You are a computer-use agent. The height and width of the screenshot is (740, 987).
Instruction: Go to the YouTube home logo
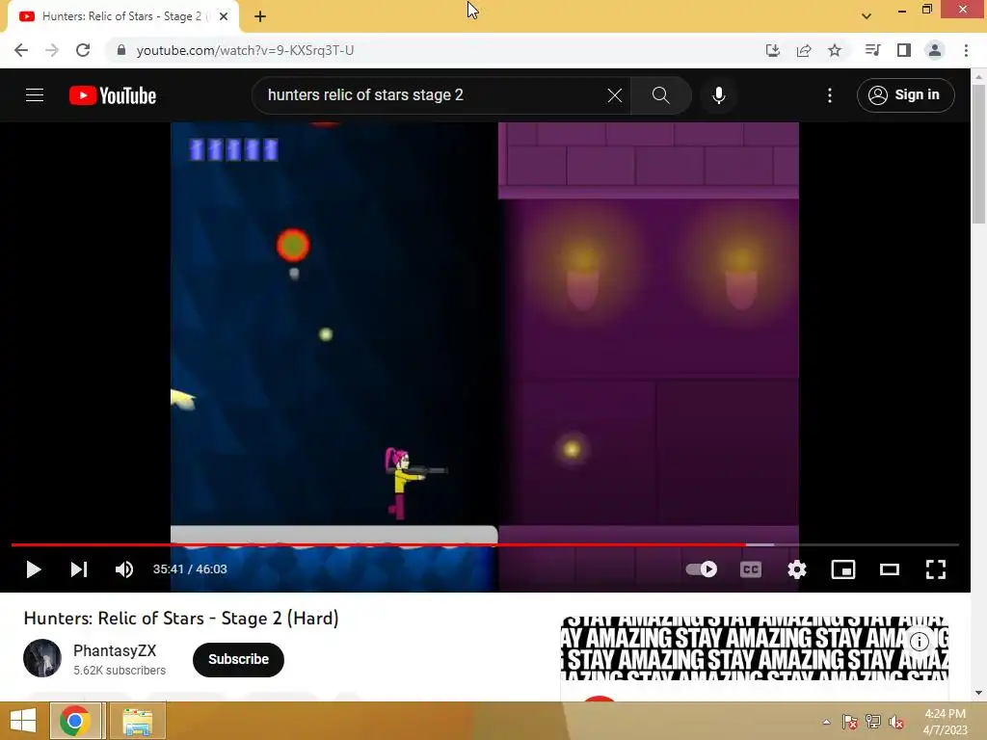click(x=113, y=95)
